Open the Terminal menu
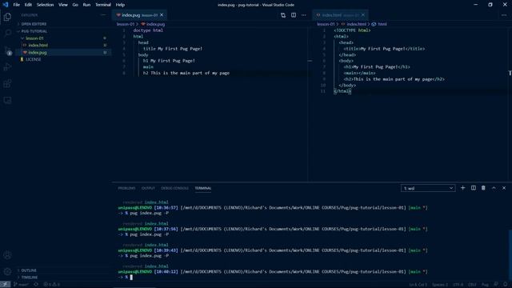This screenshot has height=288, width=512. pos(103,5)
